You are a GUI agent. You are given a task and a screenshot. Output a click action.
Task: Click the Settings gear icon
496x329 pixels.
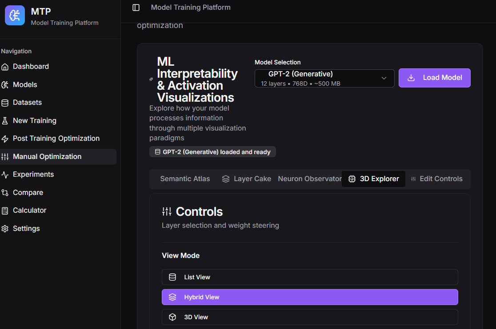pyautogui.click(x=5, y=229)
